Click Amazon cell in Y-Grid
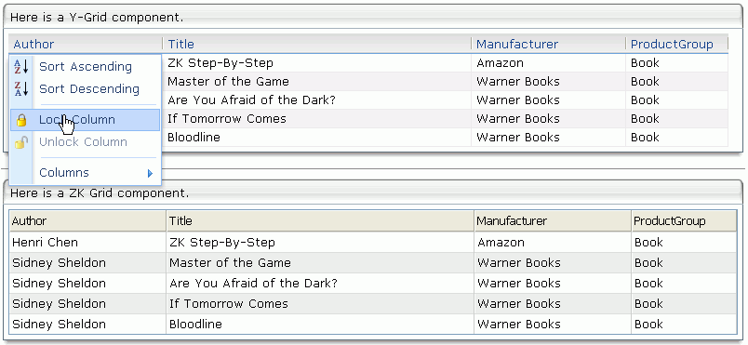The height and width of the screenshot is (345, 748). pos(500,63)
